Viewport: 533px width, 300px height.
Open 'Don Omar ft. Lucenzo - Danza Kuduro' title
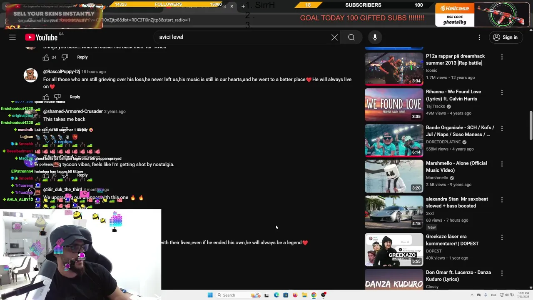[x=458, y=276]
